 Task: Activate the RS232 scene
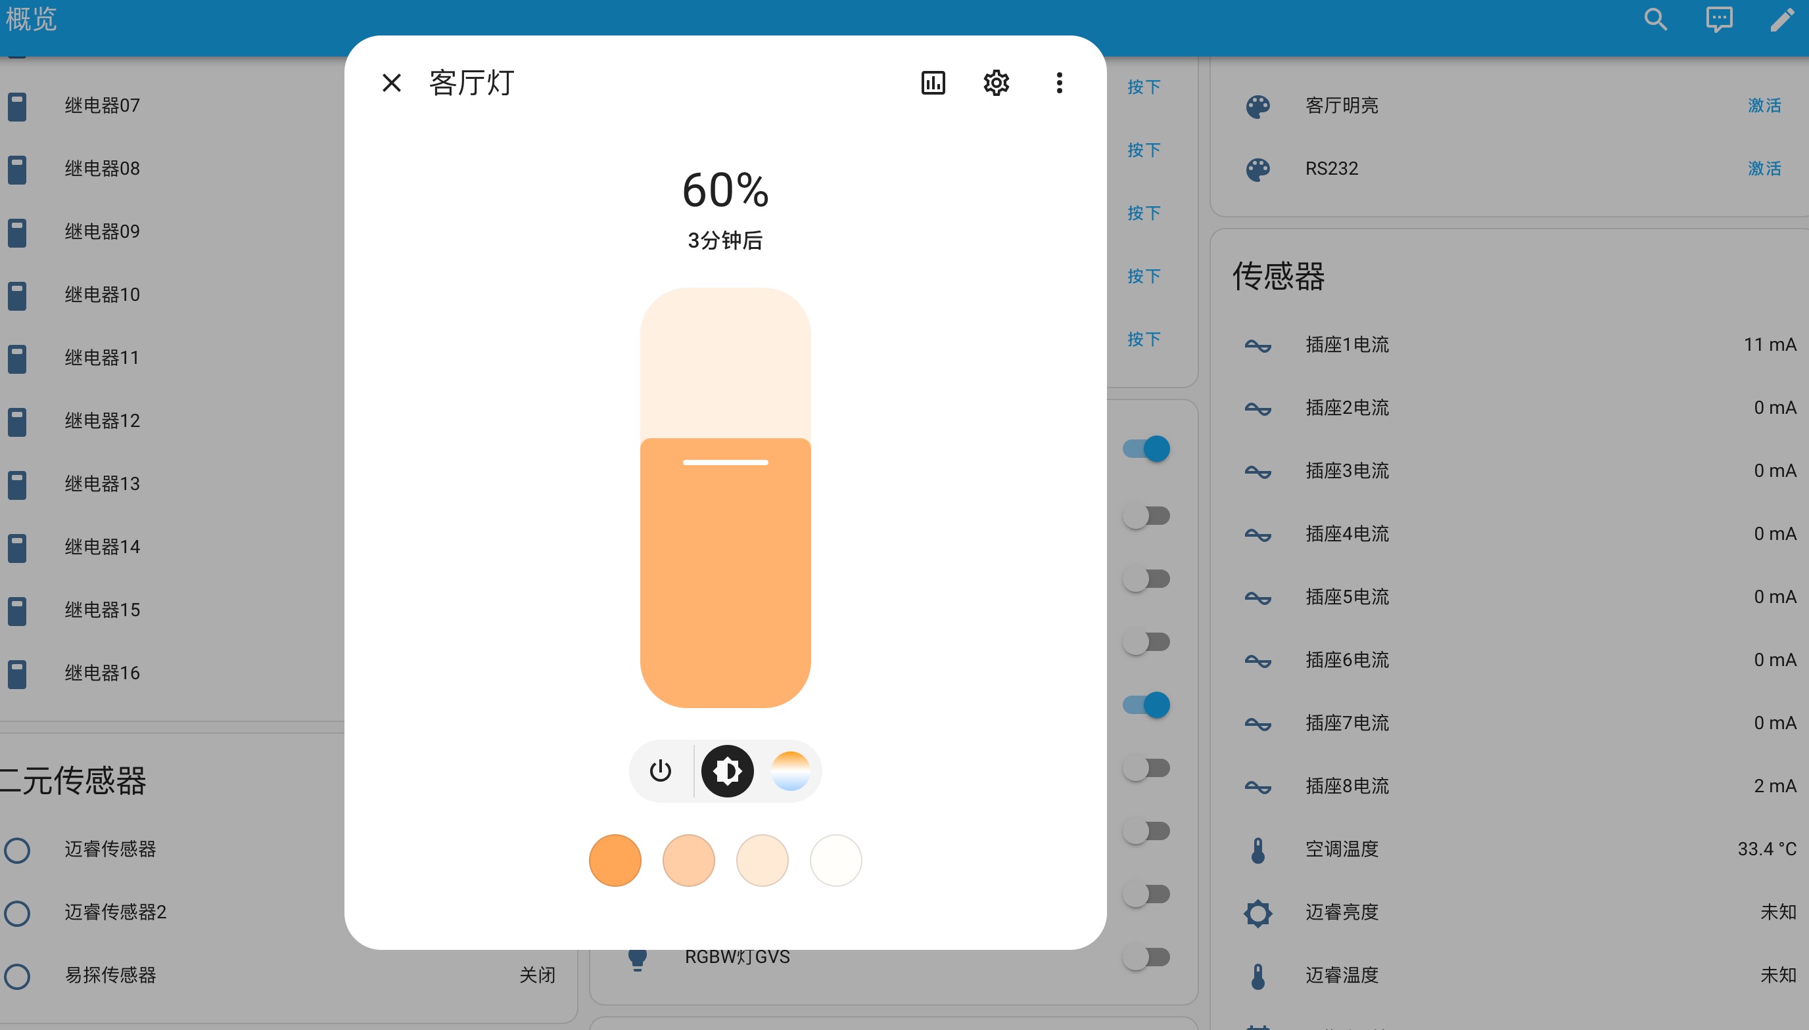click(x=1764, y=168)
